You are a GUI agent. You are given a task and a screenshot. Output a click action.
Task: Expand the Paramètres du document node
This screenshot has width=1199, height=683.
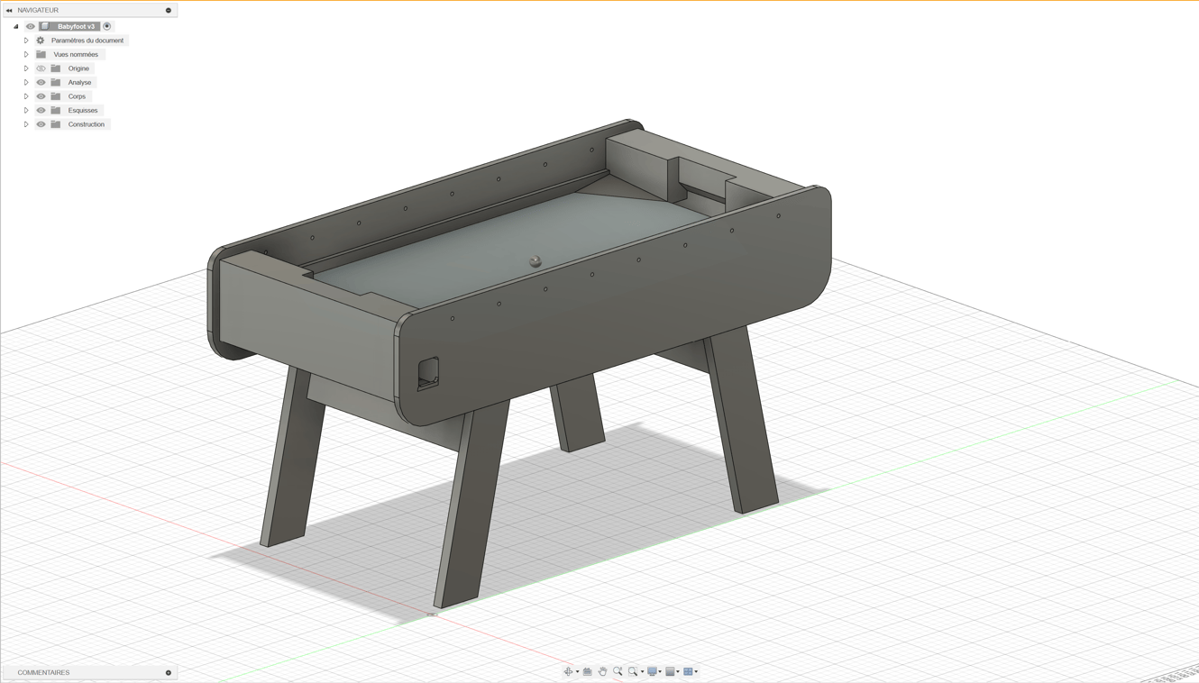click(x=26, y=41)
